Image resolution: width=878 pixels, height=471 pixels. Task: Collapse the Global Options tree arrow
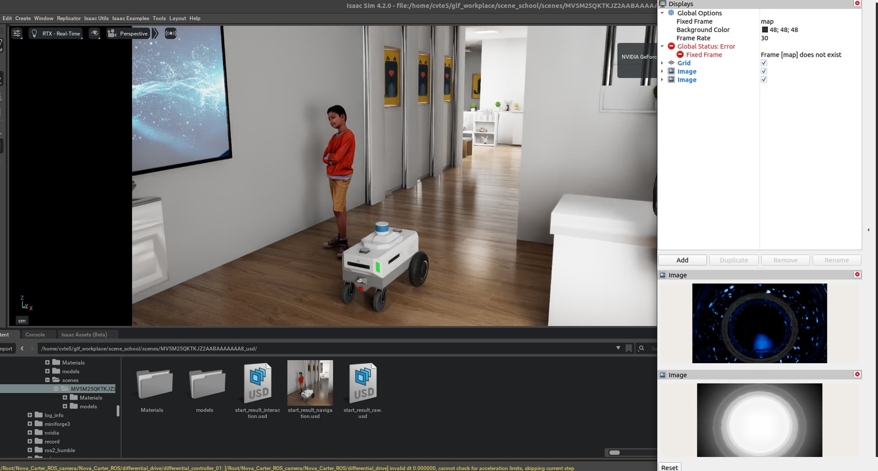tap(662, 13)
